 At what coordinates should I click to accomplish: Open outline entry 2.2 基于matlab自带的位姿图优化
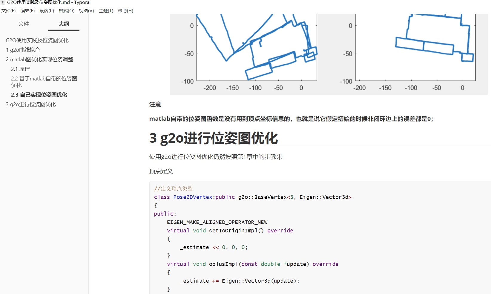(44, 81)
